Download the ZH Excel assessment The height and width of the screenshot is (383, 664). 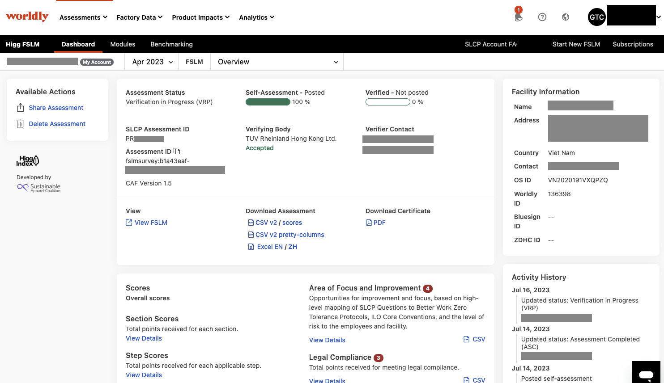coord(293,247)
